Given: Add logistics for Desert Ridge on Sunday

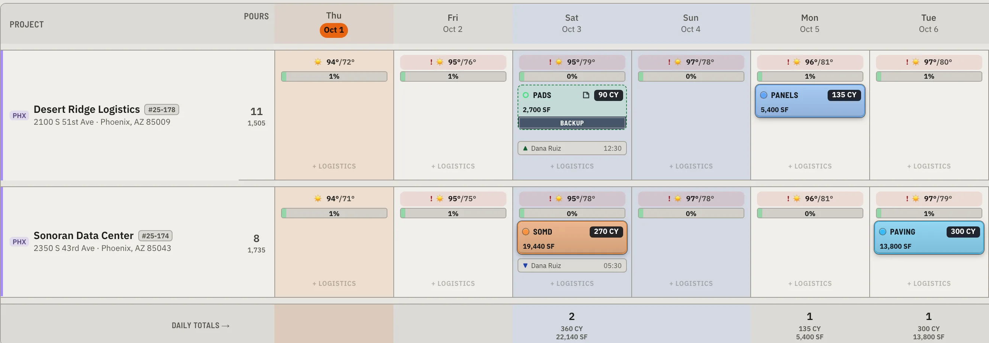Looking at the screenshot, I should pos(691,166).
